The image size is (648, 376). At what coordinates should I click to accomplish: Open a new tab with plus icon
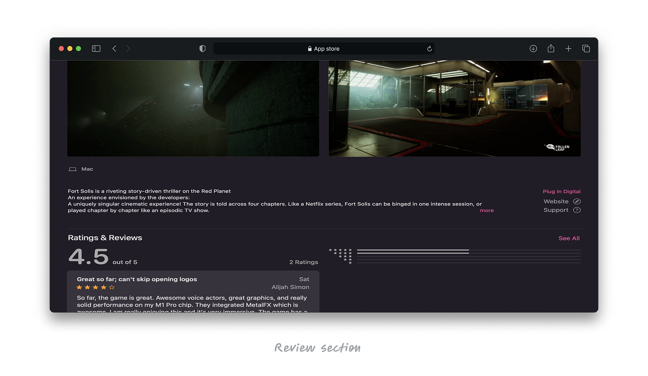(x=568, y=49)
